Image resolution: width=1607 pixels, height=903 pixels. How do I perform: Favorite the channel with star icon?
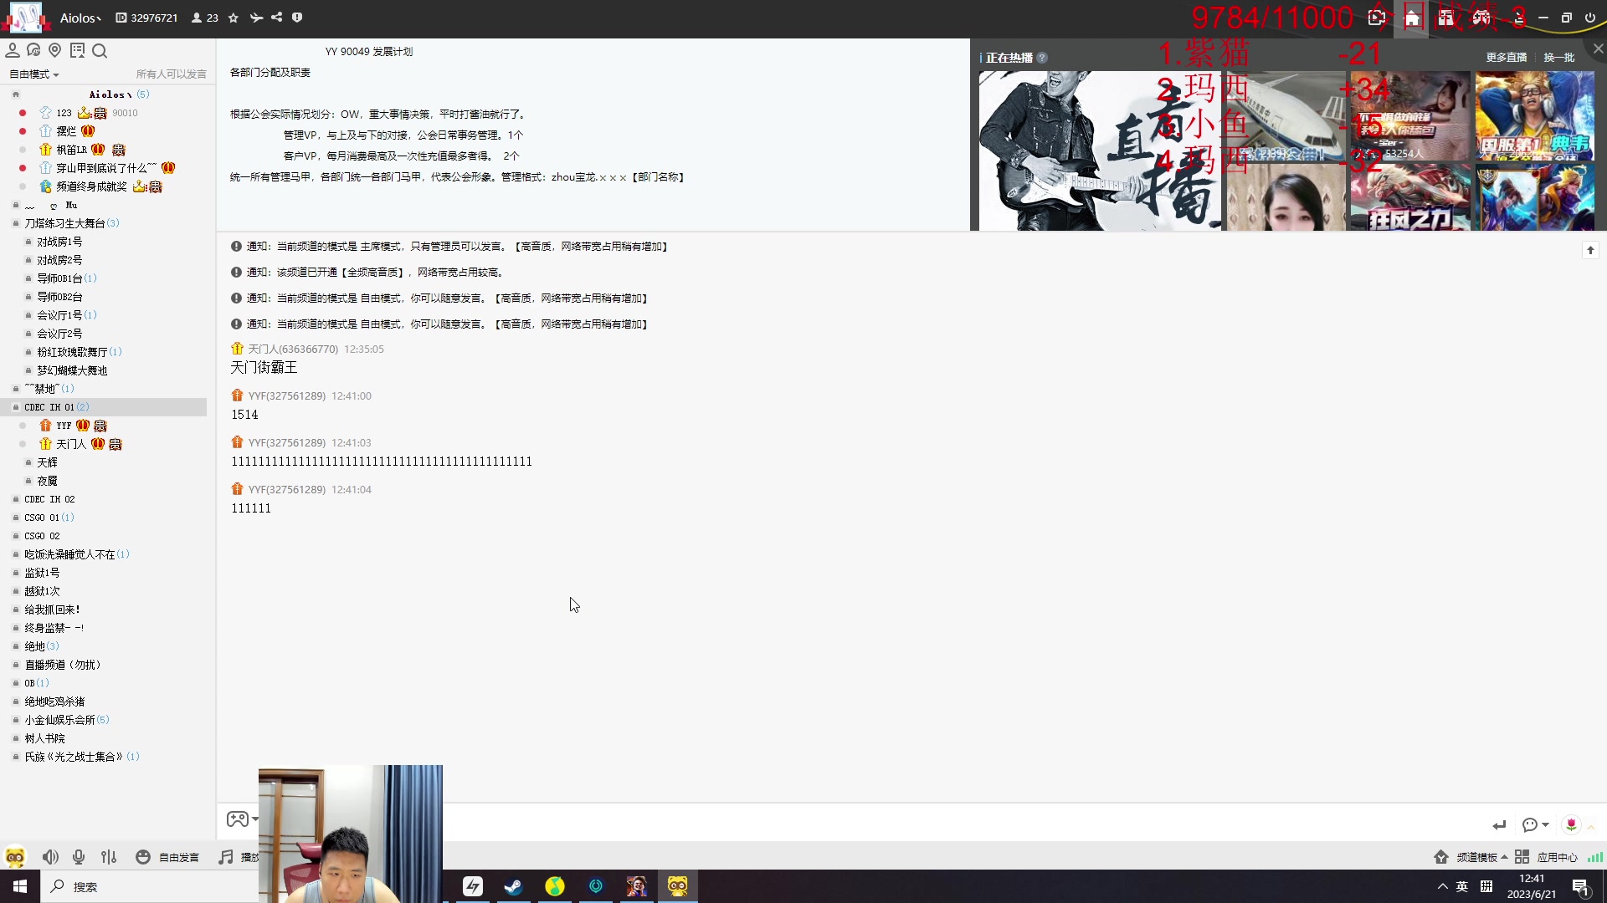point(234,18)
